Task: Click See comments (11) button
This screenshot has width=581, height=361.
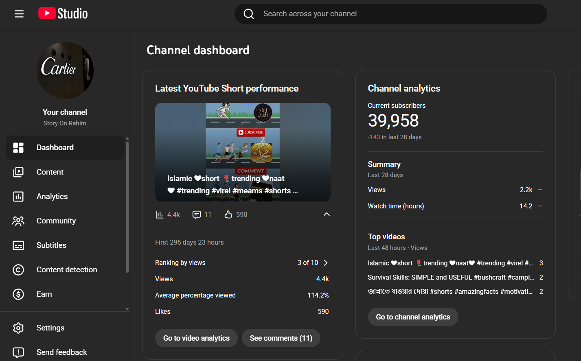Action: coord(281,338)
